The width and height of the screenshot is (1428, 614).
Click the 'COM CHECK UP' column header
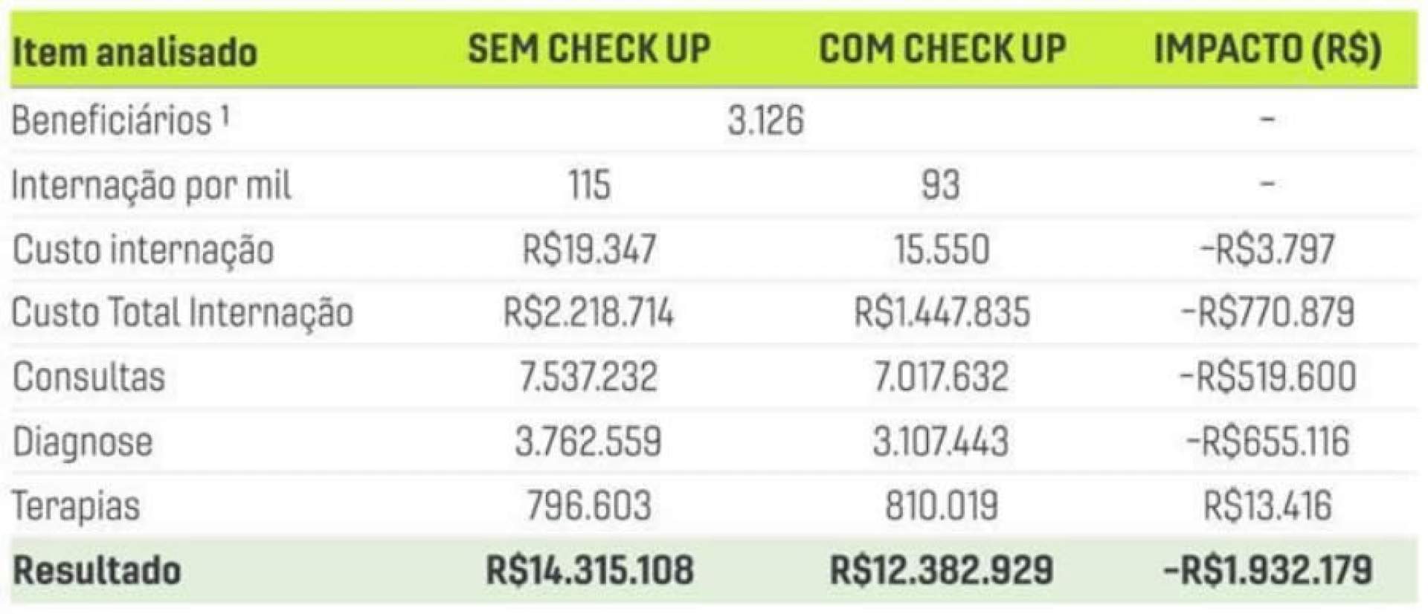click(942, 49)
